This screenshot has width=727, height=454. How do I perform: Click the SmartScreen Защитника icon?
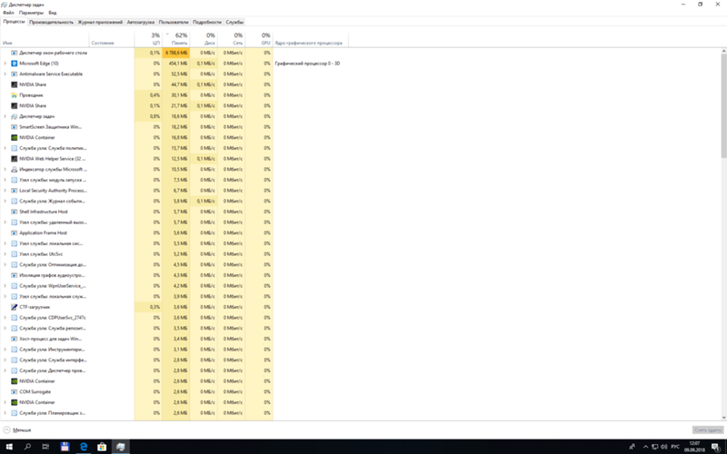click(14, 127)
